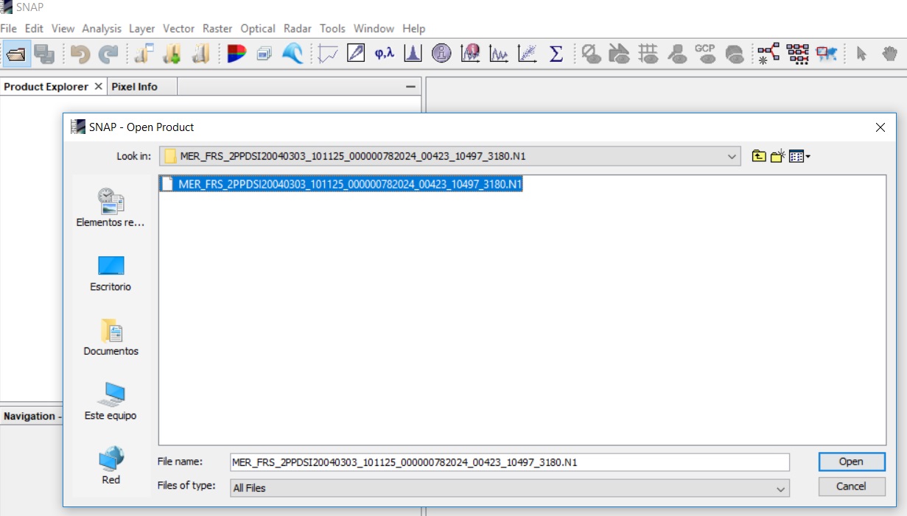Click the File name input field
The height and width of the screenshot is (516, 907).
tap(509, 462)
